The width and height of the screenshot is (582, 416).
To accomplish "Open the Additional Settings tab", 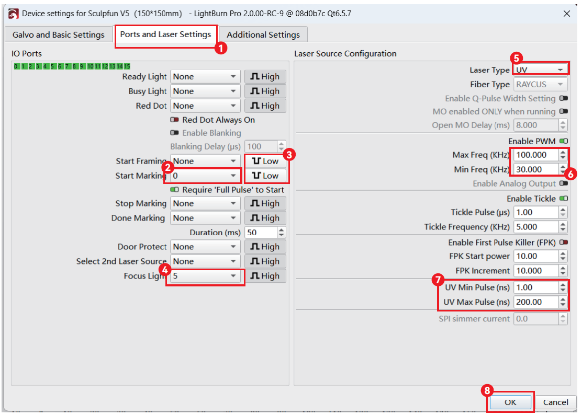I will (x=263, y=35).
